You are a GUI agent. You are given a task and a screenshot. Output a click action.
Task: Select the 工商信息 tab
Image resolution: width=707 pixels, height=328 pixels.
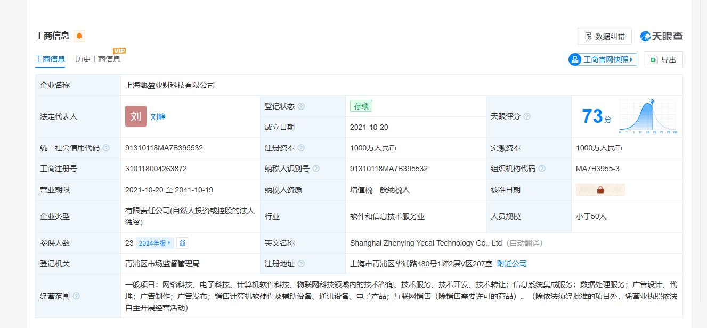(50, 59)
